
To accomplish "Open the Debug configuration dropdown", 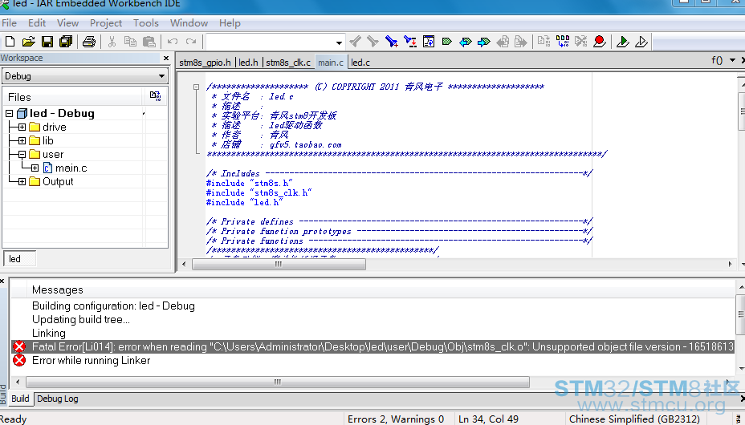I will click(161, 76).
